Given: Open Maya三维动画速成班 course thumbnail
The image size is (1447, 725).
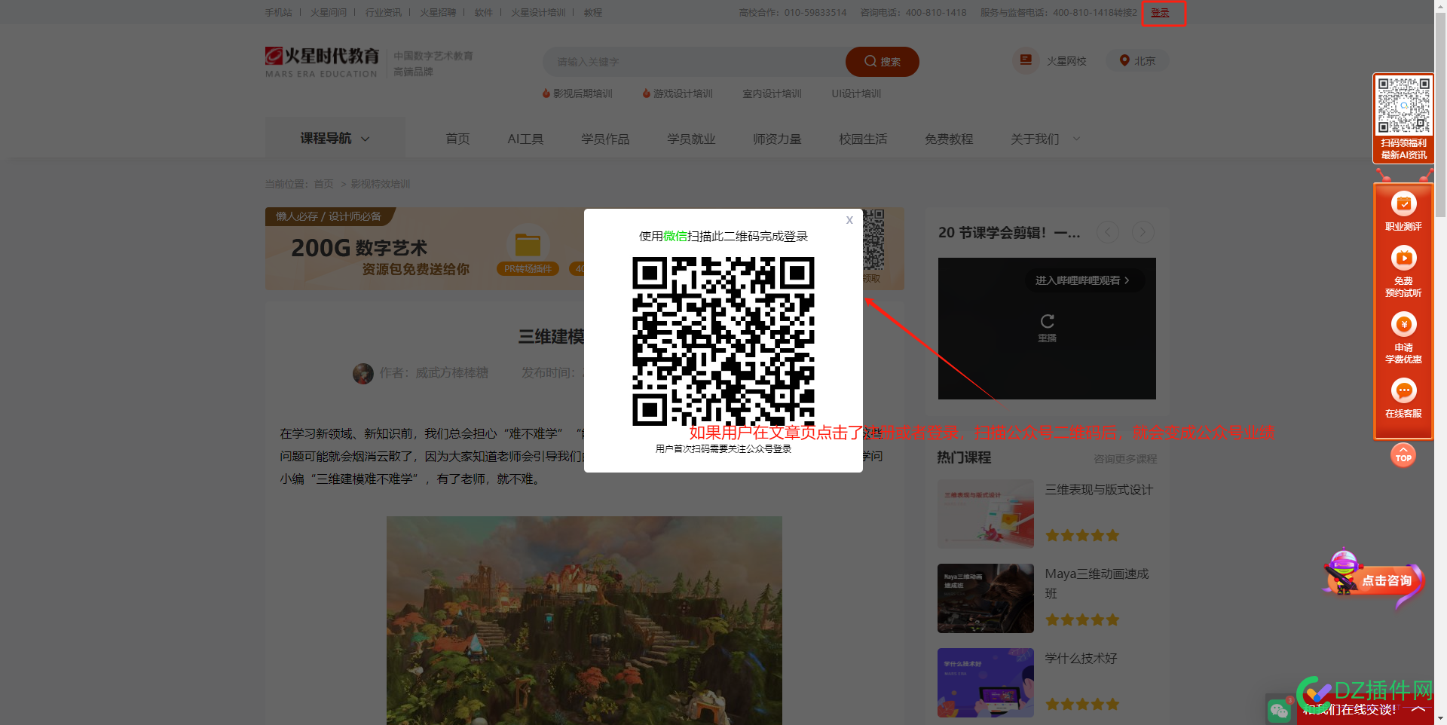Looking at the screenshot, I should click(985, 598).
